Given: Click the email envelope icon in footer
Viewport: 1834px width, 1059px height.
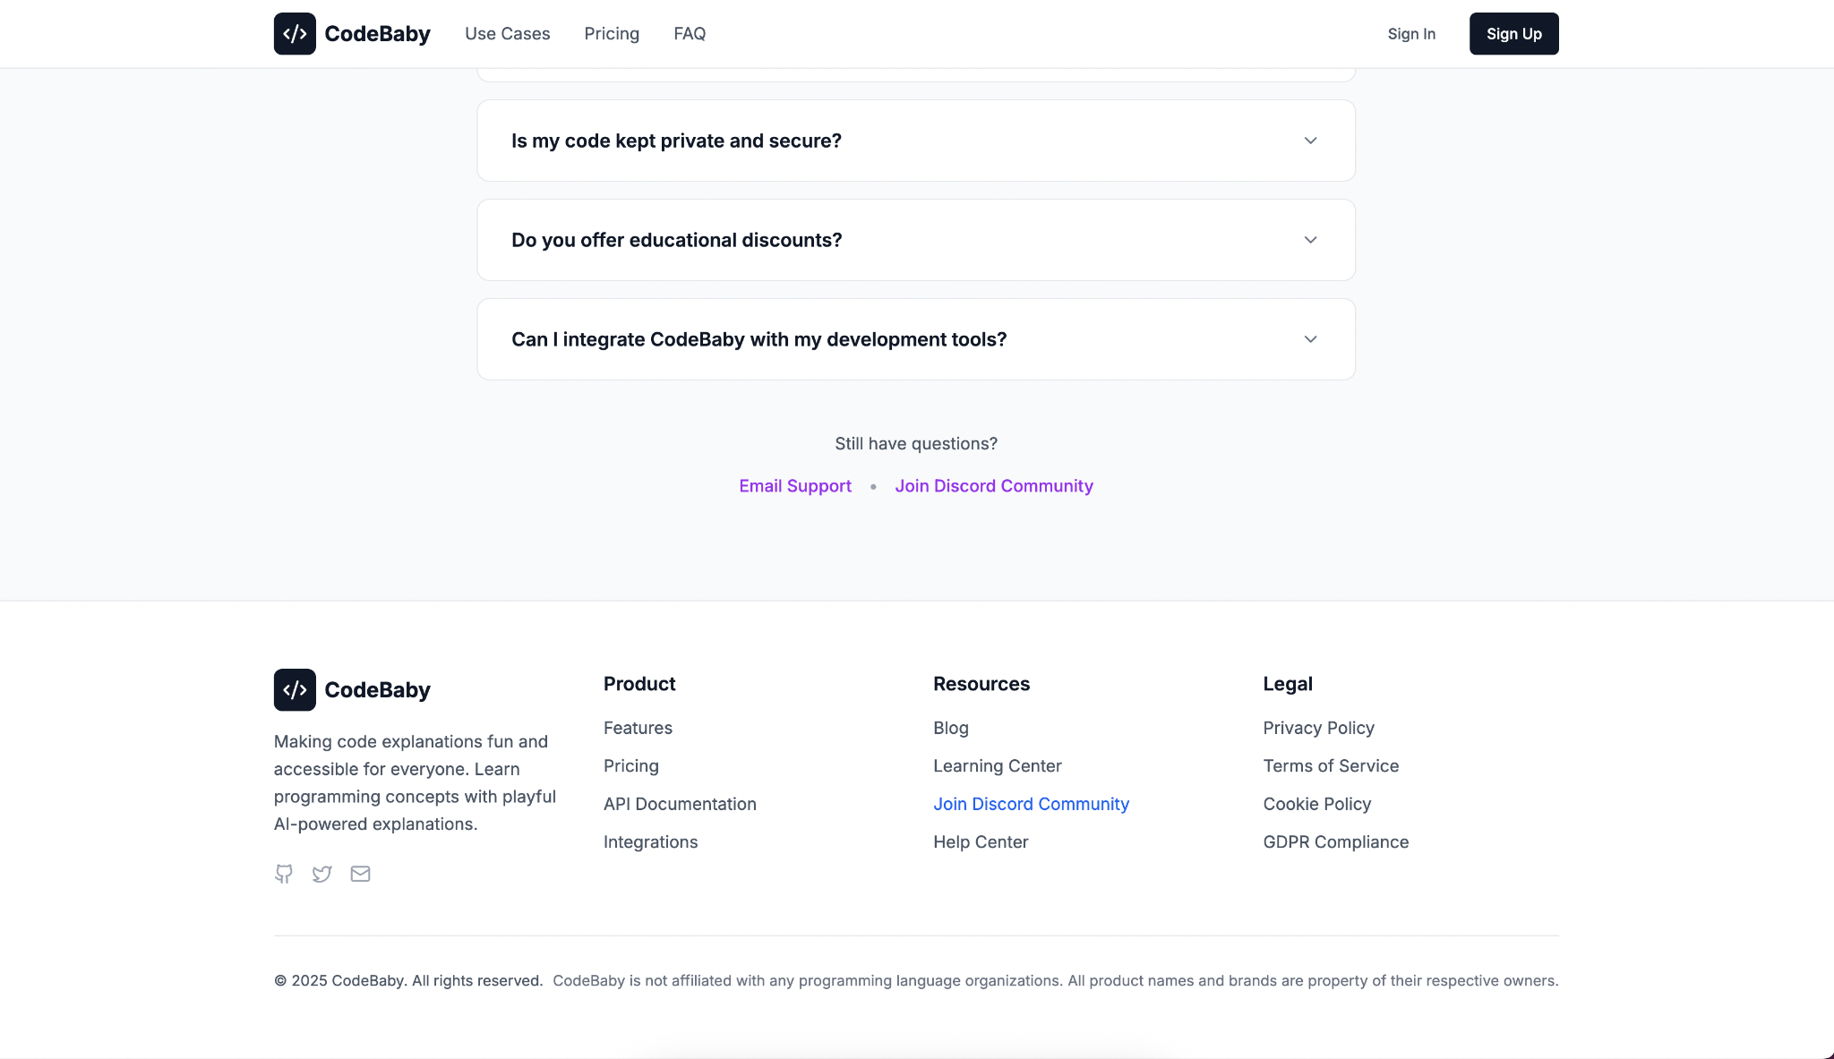Looking at the screenshot, I should pos(360,874).
